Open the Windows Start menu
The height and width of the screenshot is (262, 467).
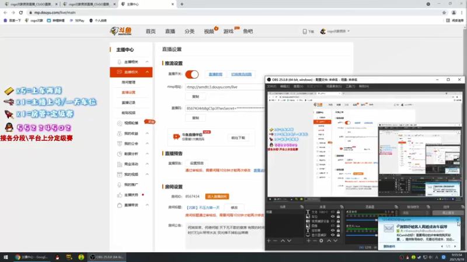pyautogui.click(x=5, y=257)
